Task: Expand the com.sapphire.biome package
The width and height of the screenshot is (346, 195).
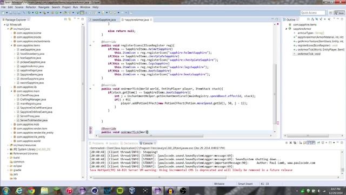Action: [11, 33]
